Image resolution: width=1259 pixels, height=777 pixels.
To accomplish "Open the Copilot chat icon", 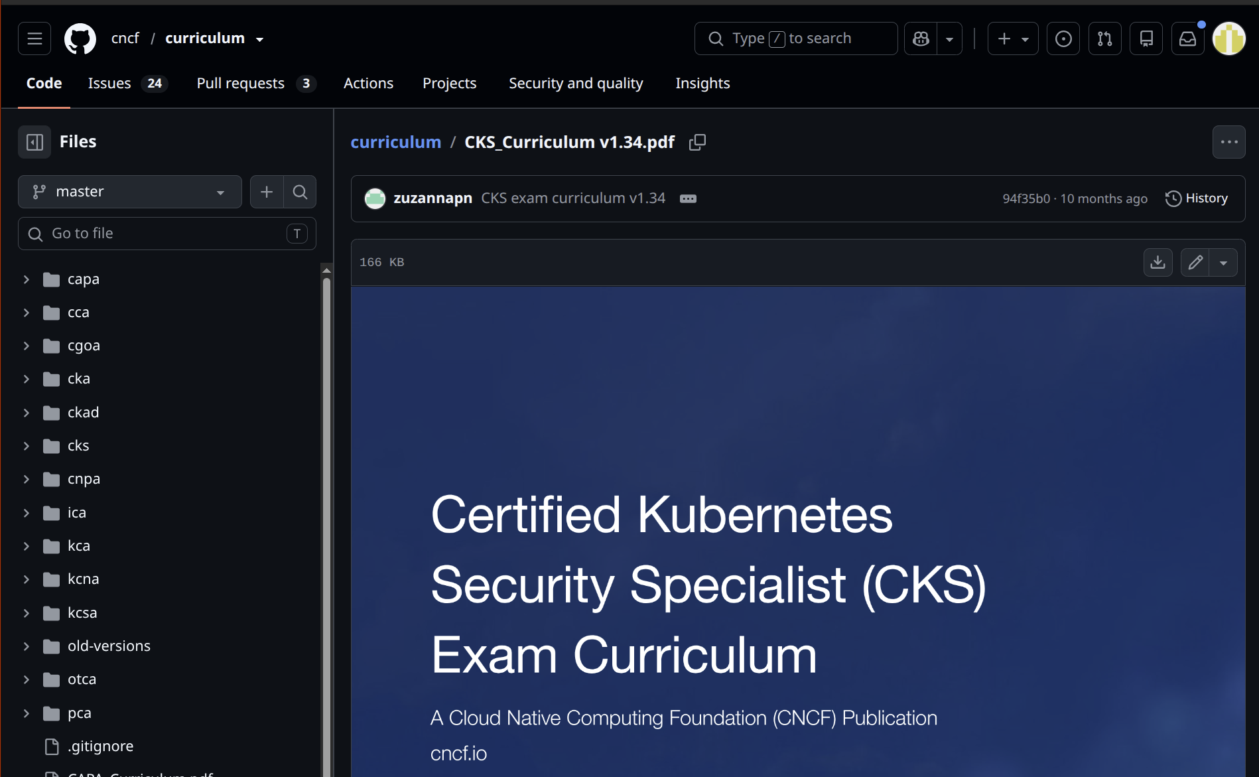I will click(x=921, y=38).
